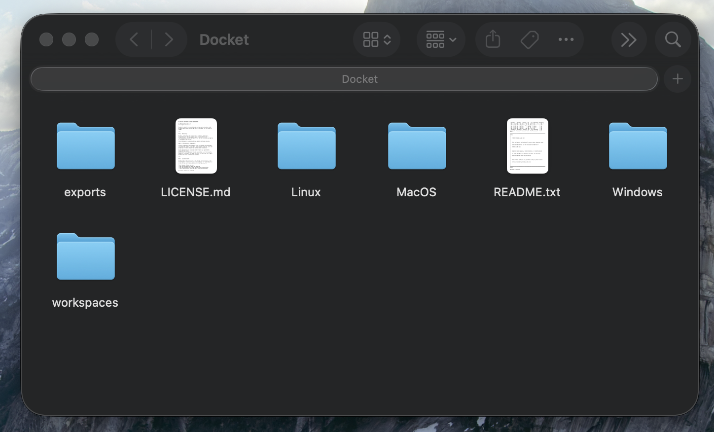The image size is (714, 432).
Task: Open the grouping options dropdown
Action: coord(440,39)
